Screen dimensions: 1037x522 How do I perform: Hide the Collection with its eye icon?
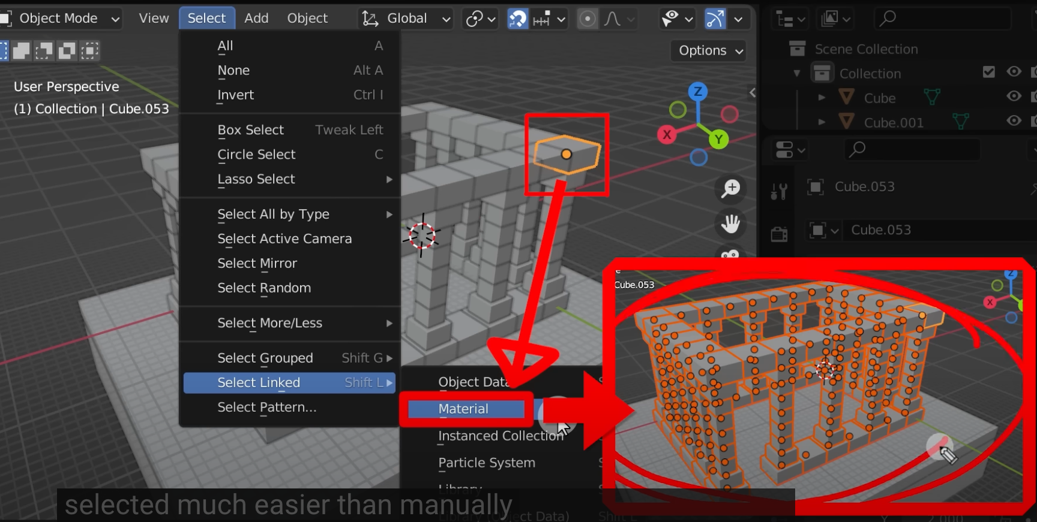(1014, 72)
